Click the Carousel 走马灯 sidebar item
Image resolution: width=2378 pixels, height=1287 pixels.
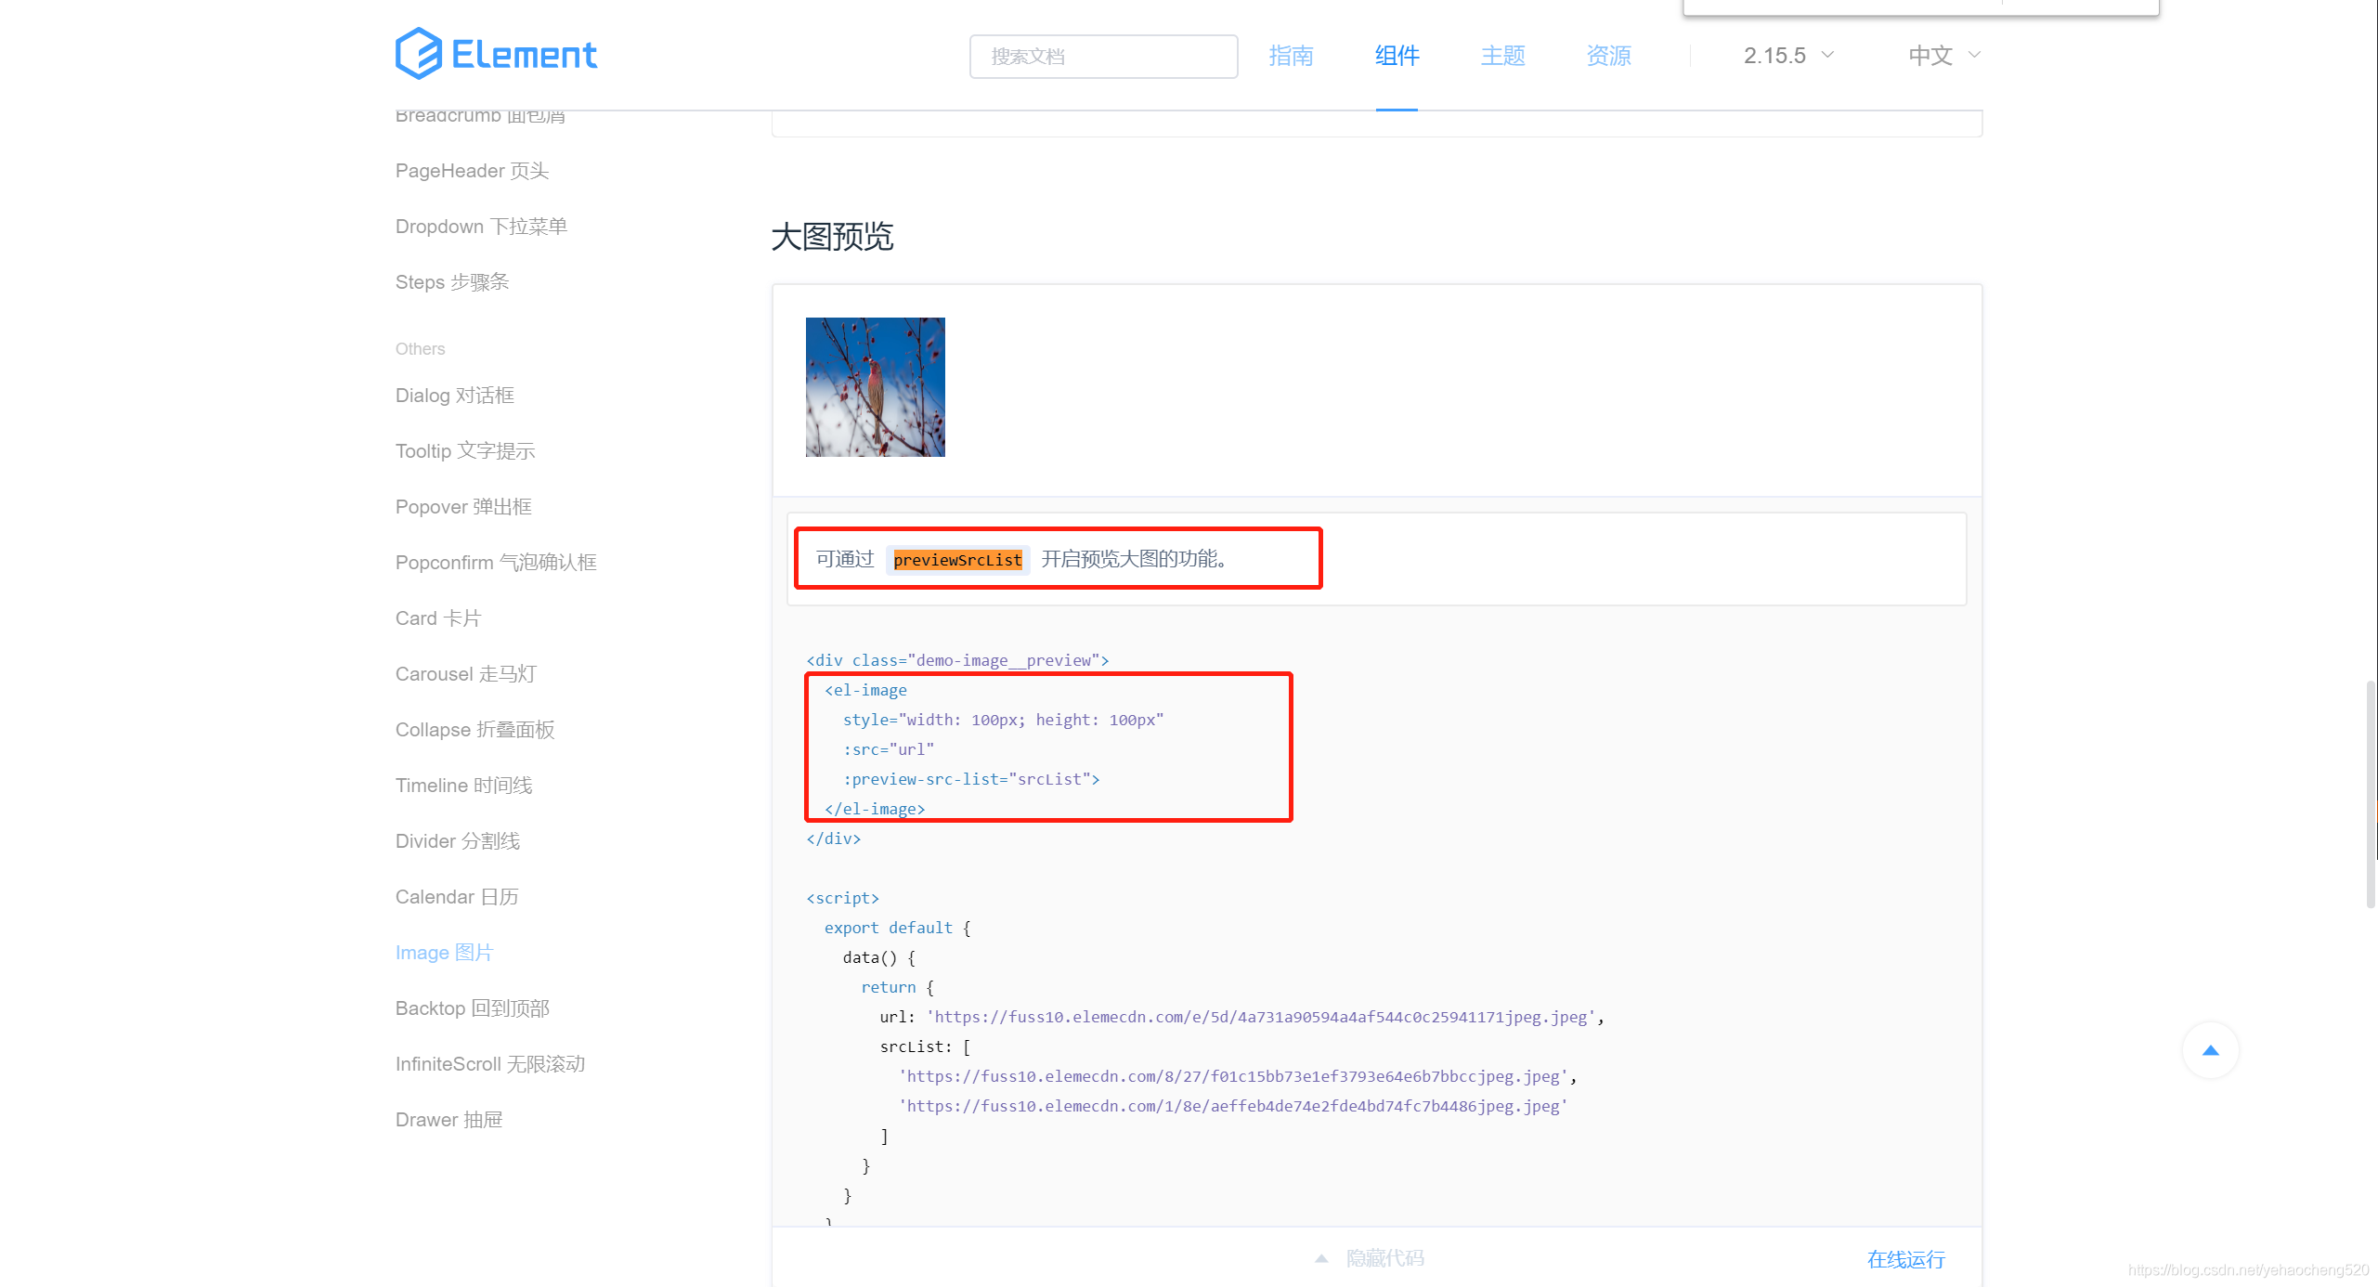pyautogui.click(x=466, y=673)
